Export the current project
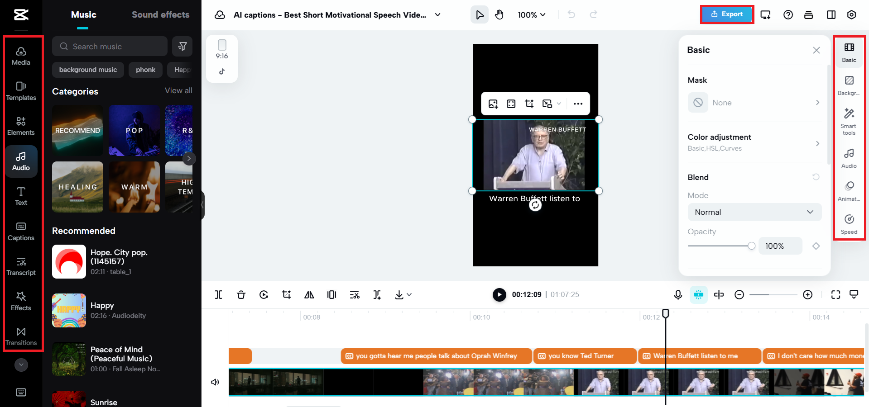Viewport: 869px width, 407px height. [727, 14]
